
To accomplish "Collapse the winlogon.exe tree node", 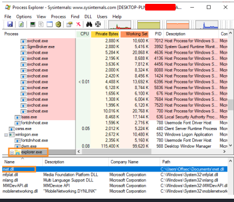I will pyautogui.click(x=6, y=135).
